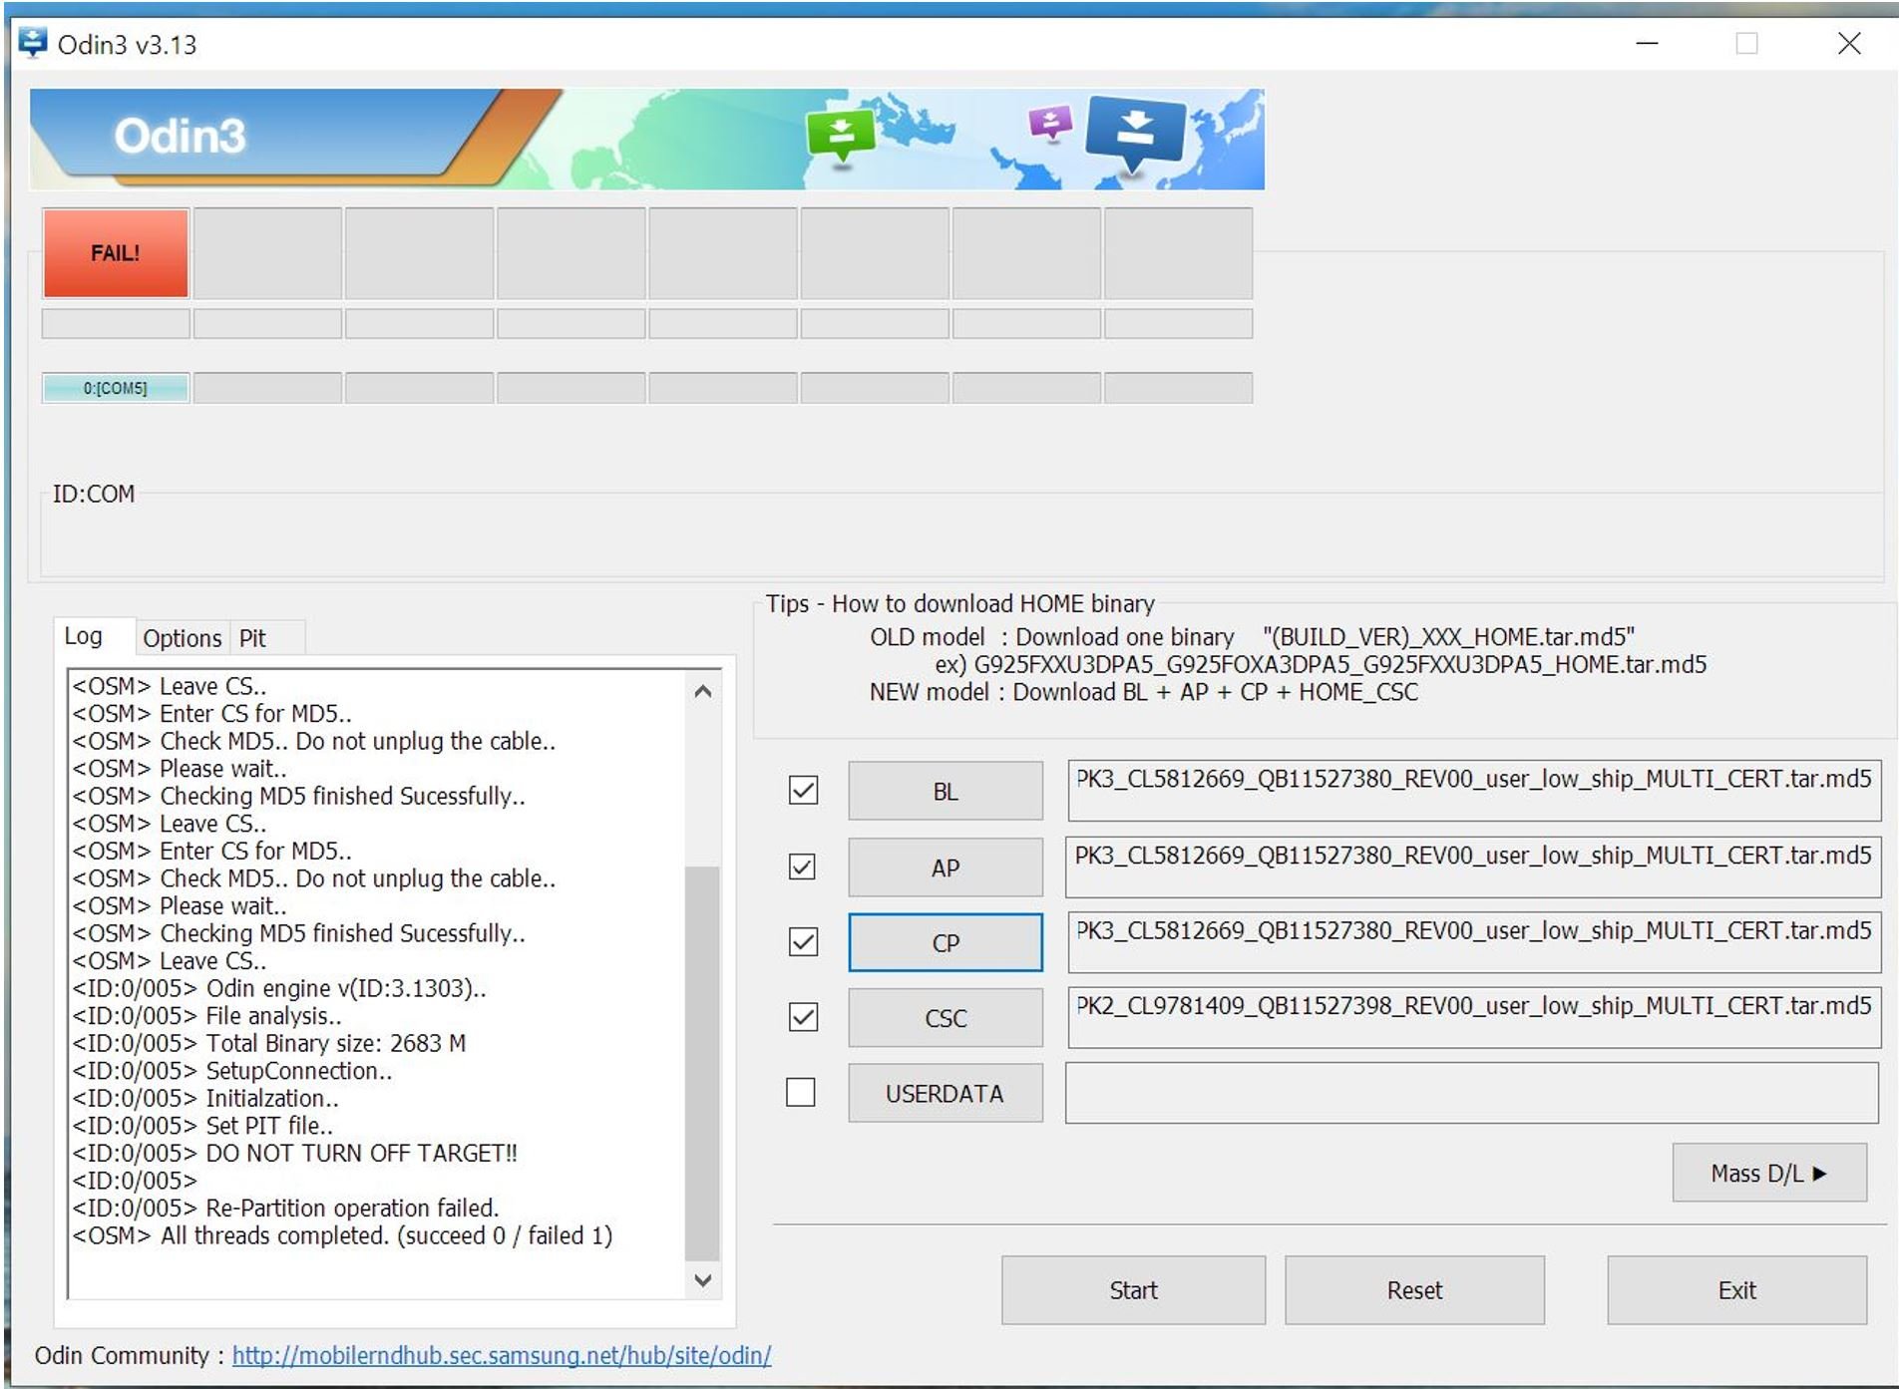The image size is (1899, 1389).
Task: Click the red FAIL! status box
Action: pyautogui.click(x=116, y=253)
